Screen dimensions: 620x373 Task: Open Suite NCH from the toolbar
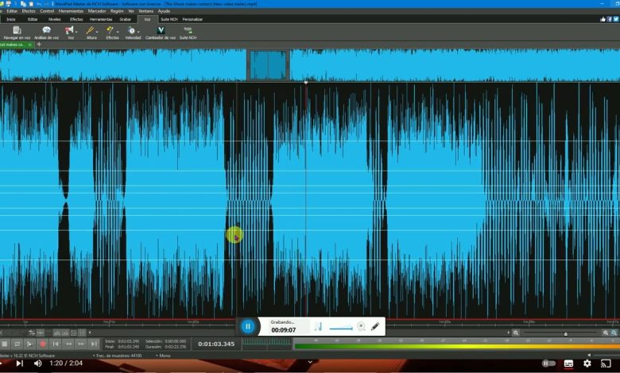[x=188, y=31]
